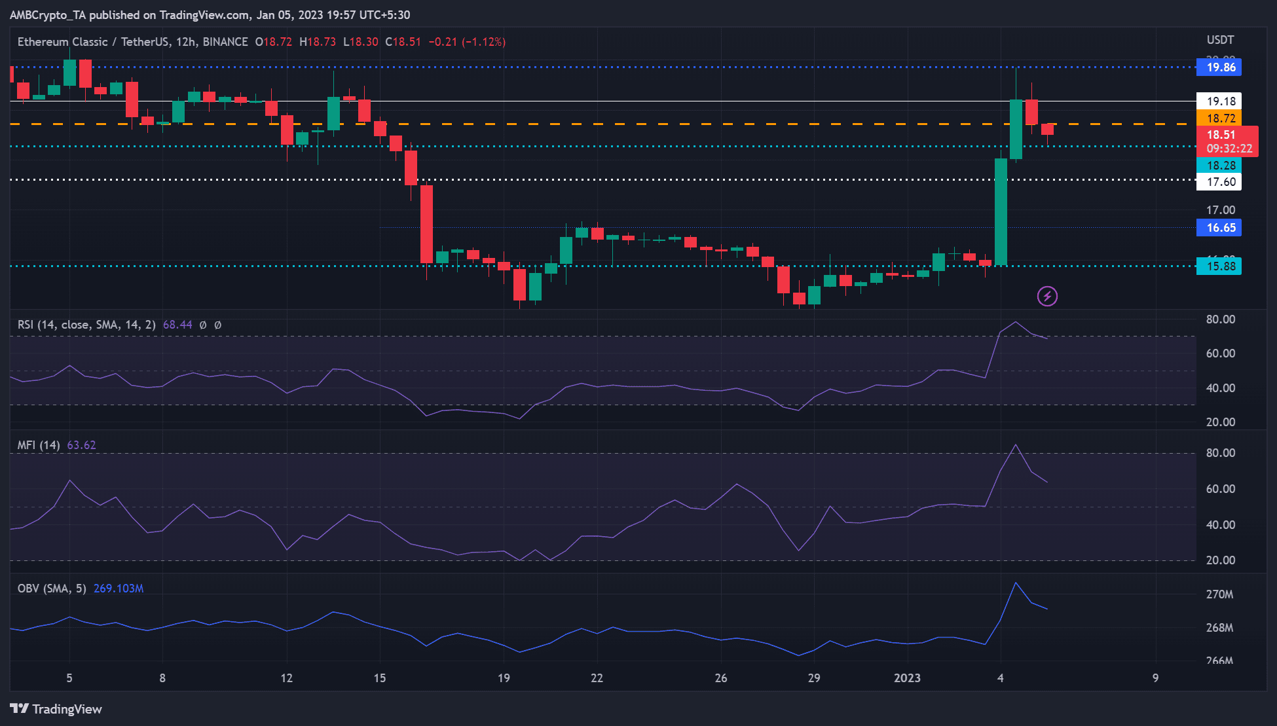The height and width of the screenshot is (726, 1277).
Task: Select the white dotted horizontal line at 17.60
Action: pos(602,179)
